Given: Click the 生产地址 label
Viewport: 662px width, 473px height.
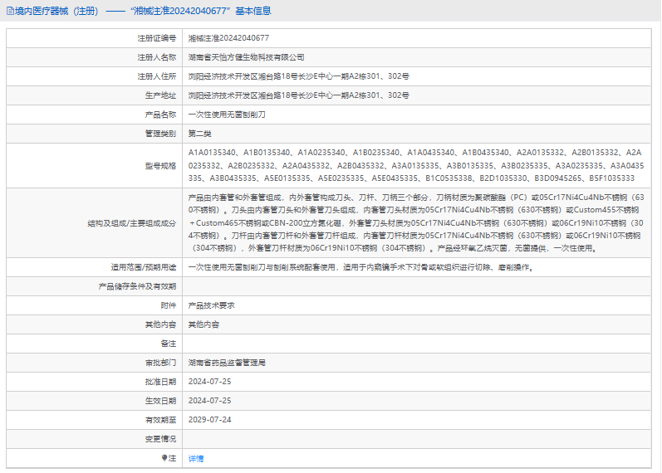Looking at the screenshot, I should (x=160, y=95).
